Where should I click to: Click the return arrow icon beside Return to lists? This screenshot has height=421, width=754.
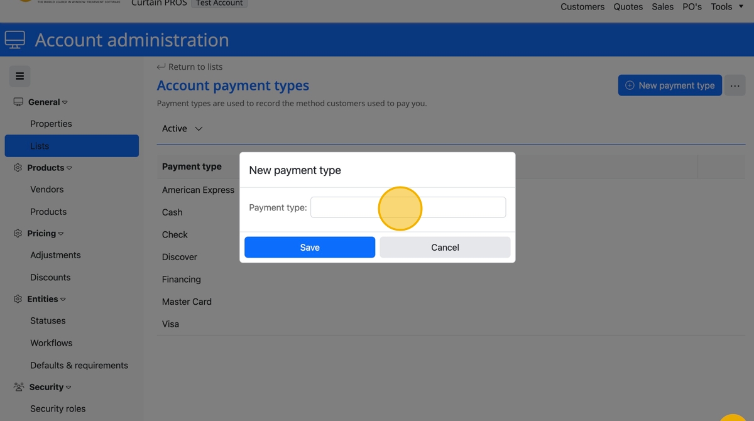(161, 67)
